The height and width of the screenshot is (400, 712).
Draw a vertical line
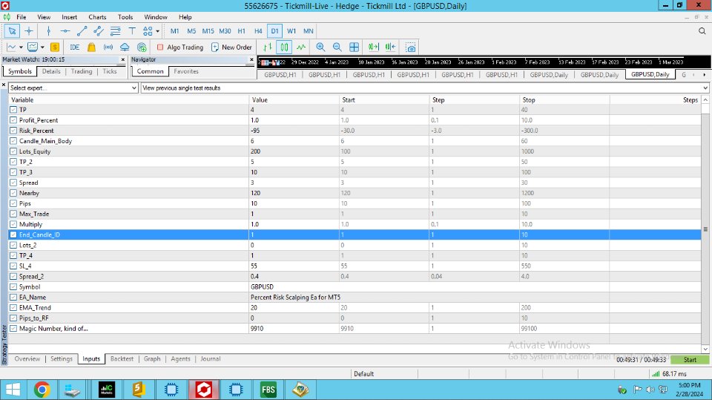(49, 31)
